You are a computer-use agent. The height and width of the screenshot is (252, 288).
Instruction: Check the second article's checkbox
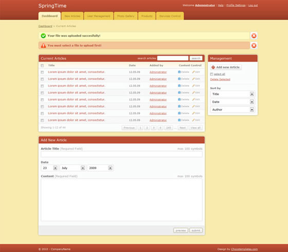click(42, 79)
